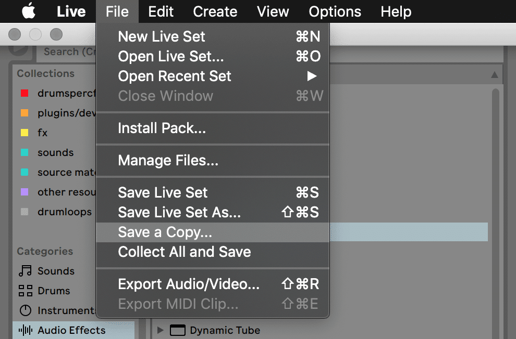Select the Sounds category icon
This screenshot has width=516, height=339.
coord(26,271)
